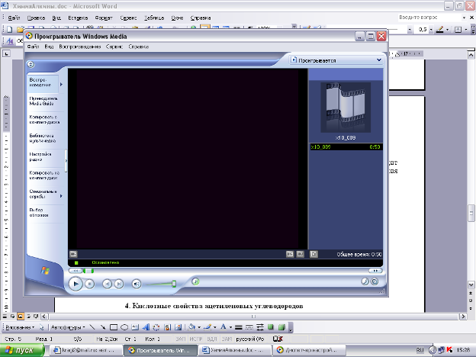Click Word help question input field
The height and width of the screenshot is (357, 476).
430,18
